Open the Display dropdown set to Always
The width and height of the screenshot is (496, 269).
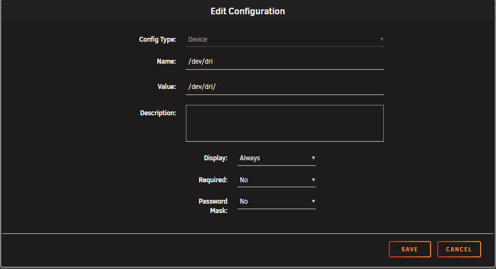tap(275, 158)
